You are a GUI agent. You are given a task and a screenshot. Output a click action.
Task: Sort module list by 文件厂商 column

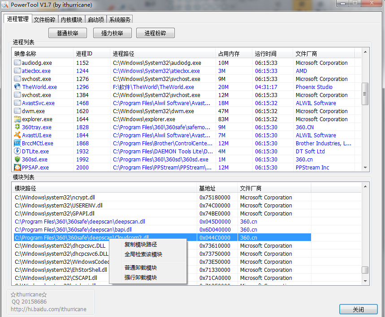tap(274, 188)
